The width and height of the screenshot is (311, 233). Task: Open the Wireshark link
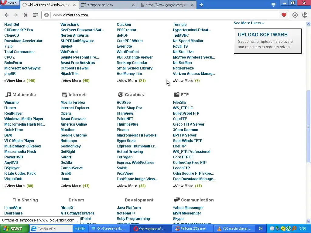(x=70, y=24)
